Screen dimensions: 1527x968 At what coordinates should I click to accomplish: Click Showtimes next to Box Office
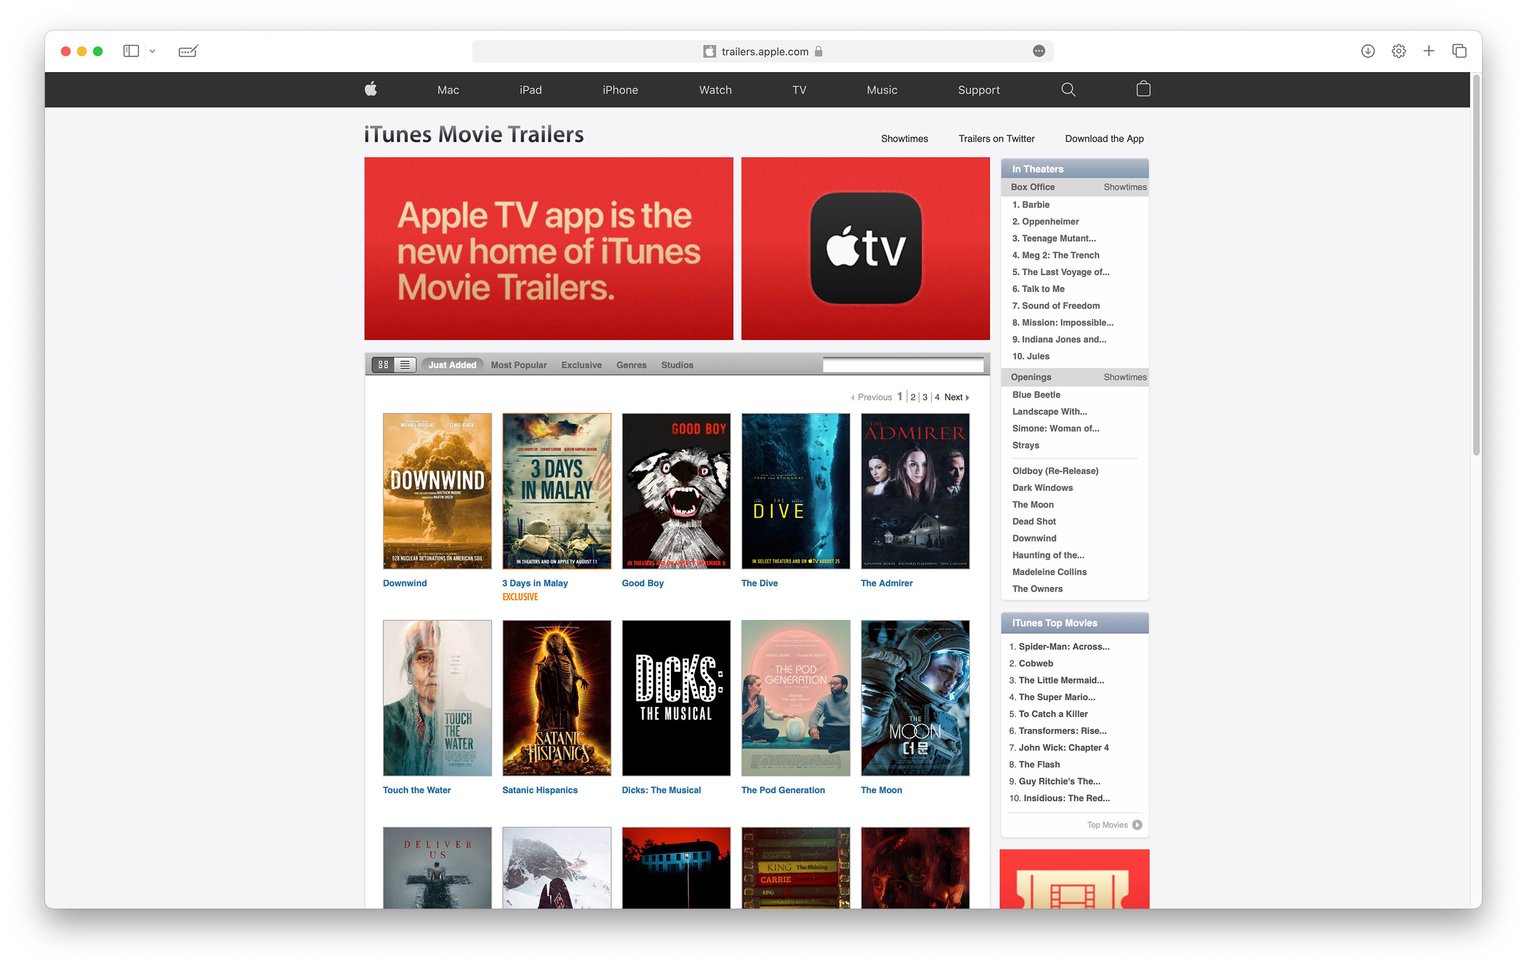[1124, 187]
